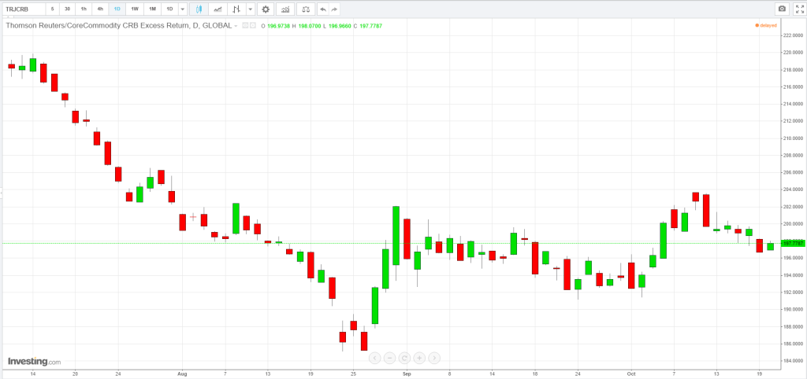Expand the chart style dropdown arrow

pos(250,9)
